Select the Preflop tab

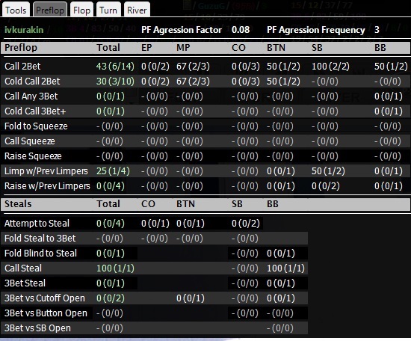pyautogui.click(x=50, y=10)
